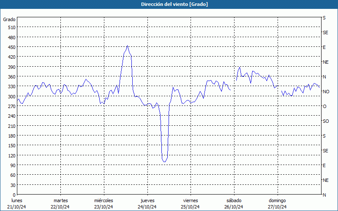Viewport: 338px width, 211px height.
Task: Select the 330 value on the degree axis
Action: tap(12, 87)
